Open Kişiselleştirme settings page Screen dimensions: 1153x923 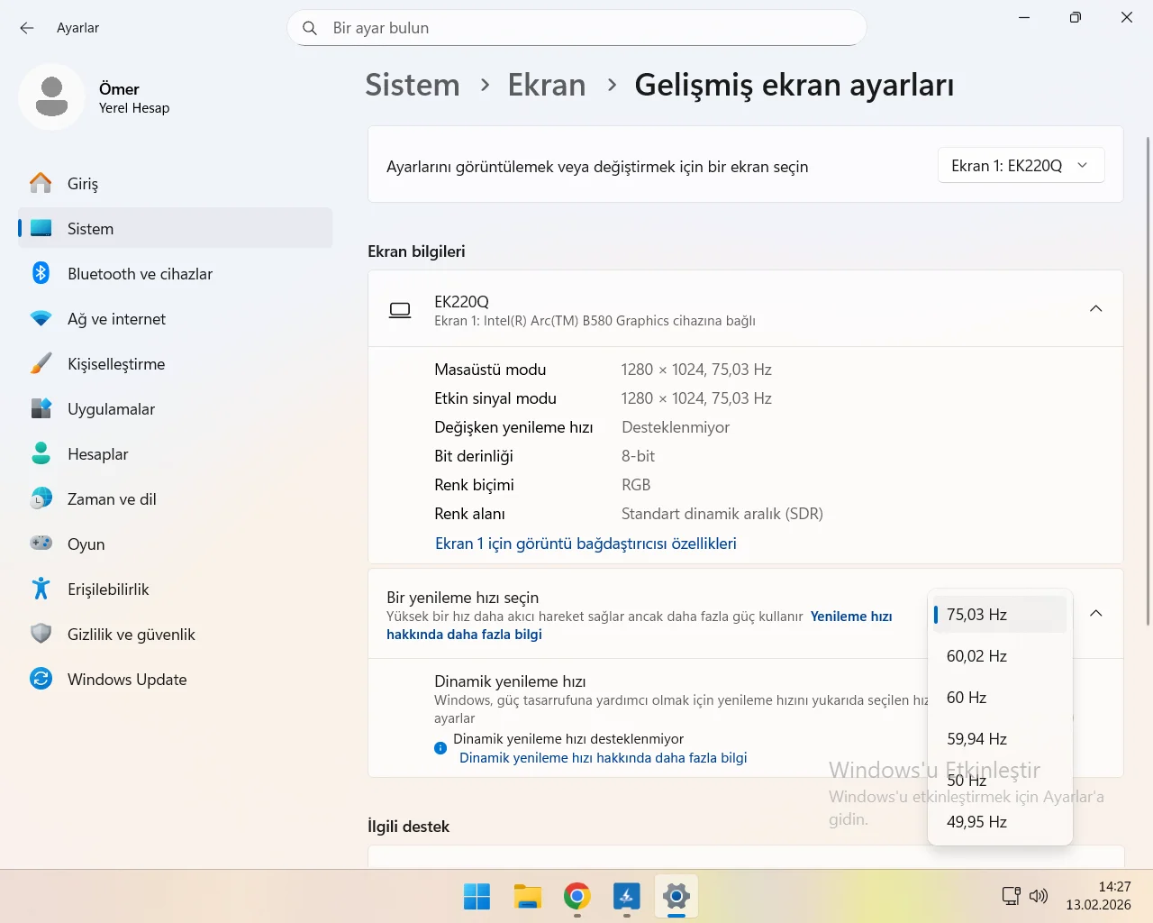[176, 363]
